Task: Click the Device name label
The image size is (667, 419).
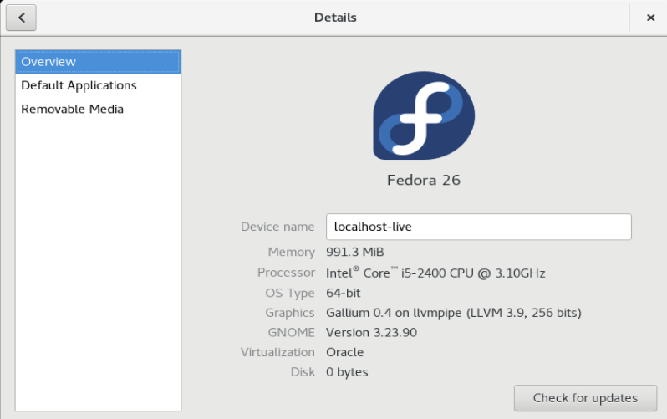Action: tap(277, 227)
